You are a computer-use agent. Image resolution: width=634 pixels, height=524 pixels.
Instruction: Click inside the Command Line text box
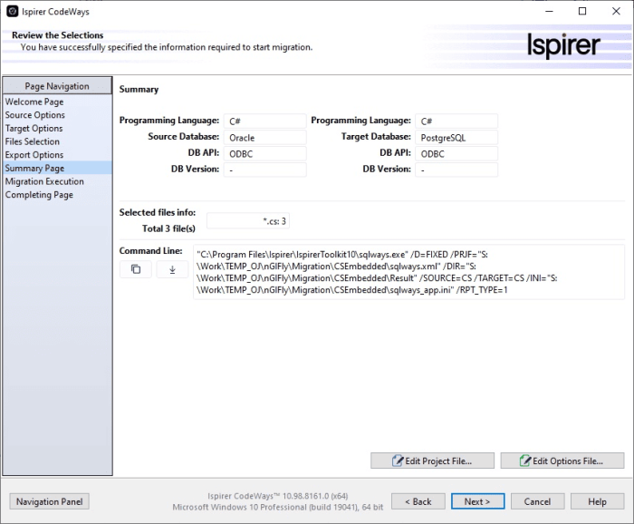(x=408, y=271)
